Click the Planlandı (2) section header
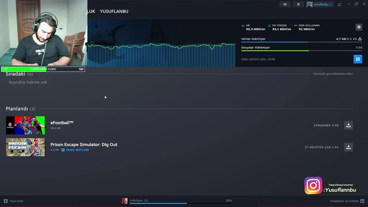 pyautogui.click(x=20, y=109)
